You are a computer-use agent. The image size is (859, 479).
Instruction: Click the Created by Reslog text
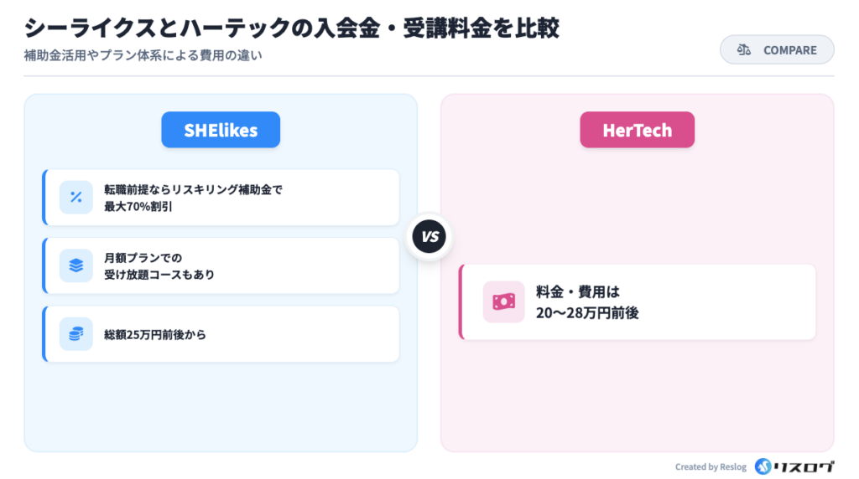711,467
